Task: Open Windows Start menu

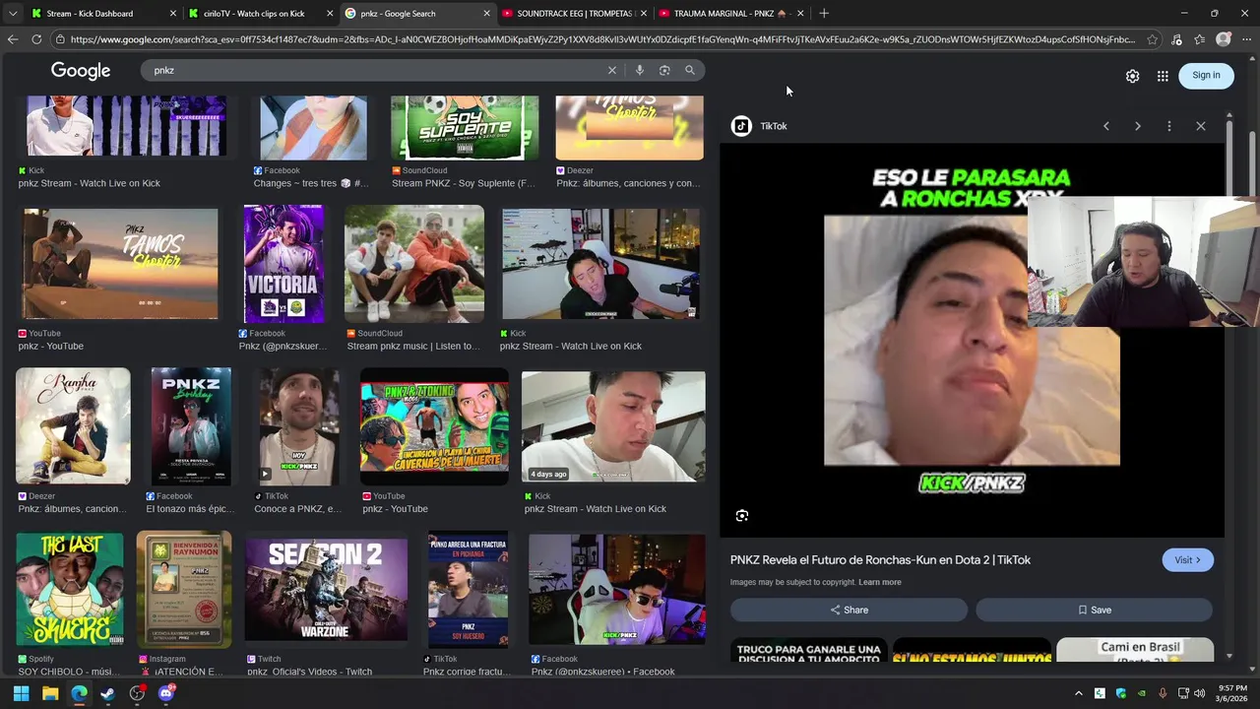Action: tap(21, 693)
